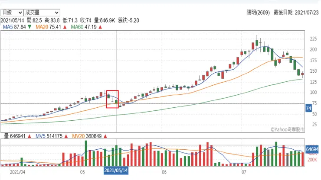Click the 06 month axis label

[x=164, y=172]
